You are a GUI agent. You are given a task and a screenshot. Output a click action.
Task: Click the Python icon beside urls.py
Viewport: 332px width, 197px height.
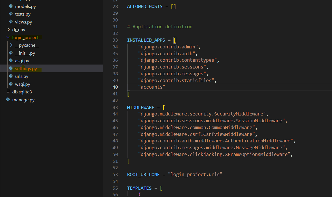tap(11, 76)
